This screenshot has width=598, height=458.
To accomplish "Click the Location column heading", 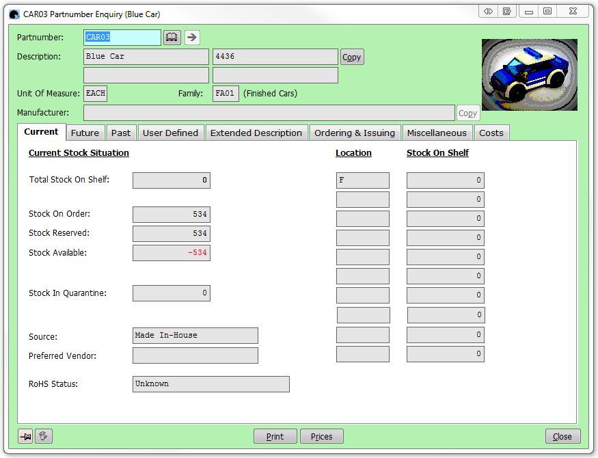I will point(353,153).
